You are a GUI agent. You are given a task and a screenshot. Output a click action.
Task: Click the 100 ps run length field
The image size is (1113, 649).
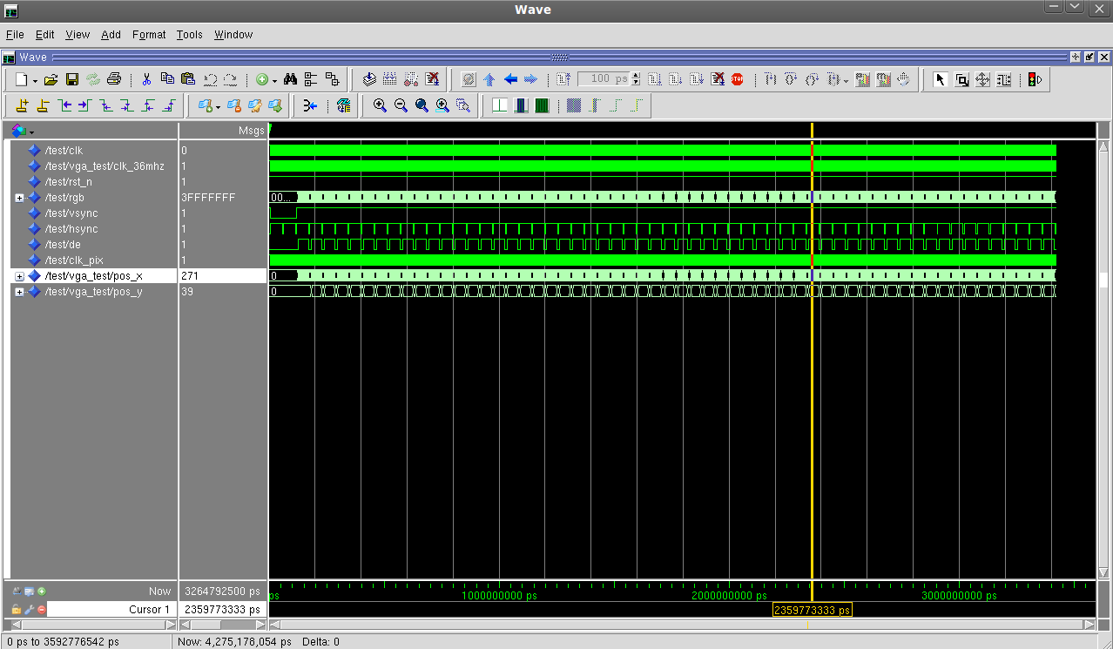604,79
